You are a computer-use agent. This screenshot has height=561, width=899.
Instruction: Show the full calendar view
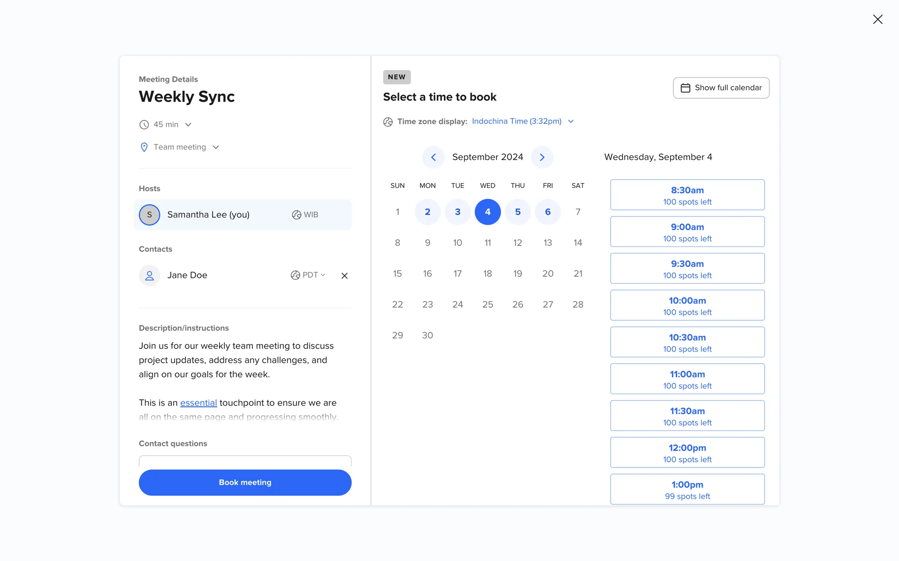[x=721, y=88]
